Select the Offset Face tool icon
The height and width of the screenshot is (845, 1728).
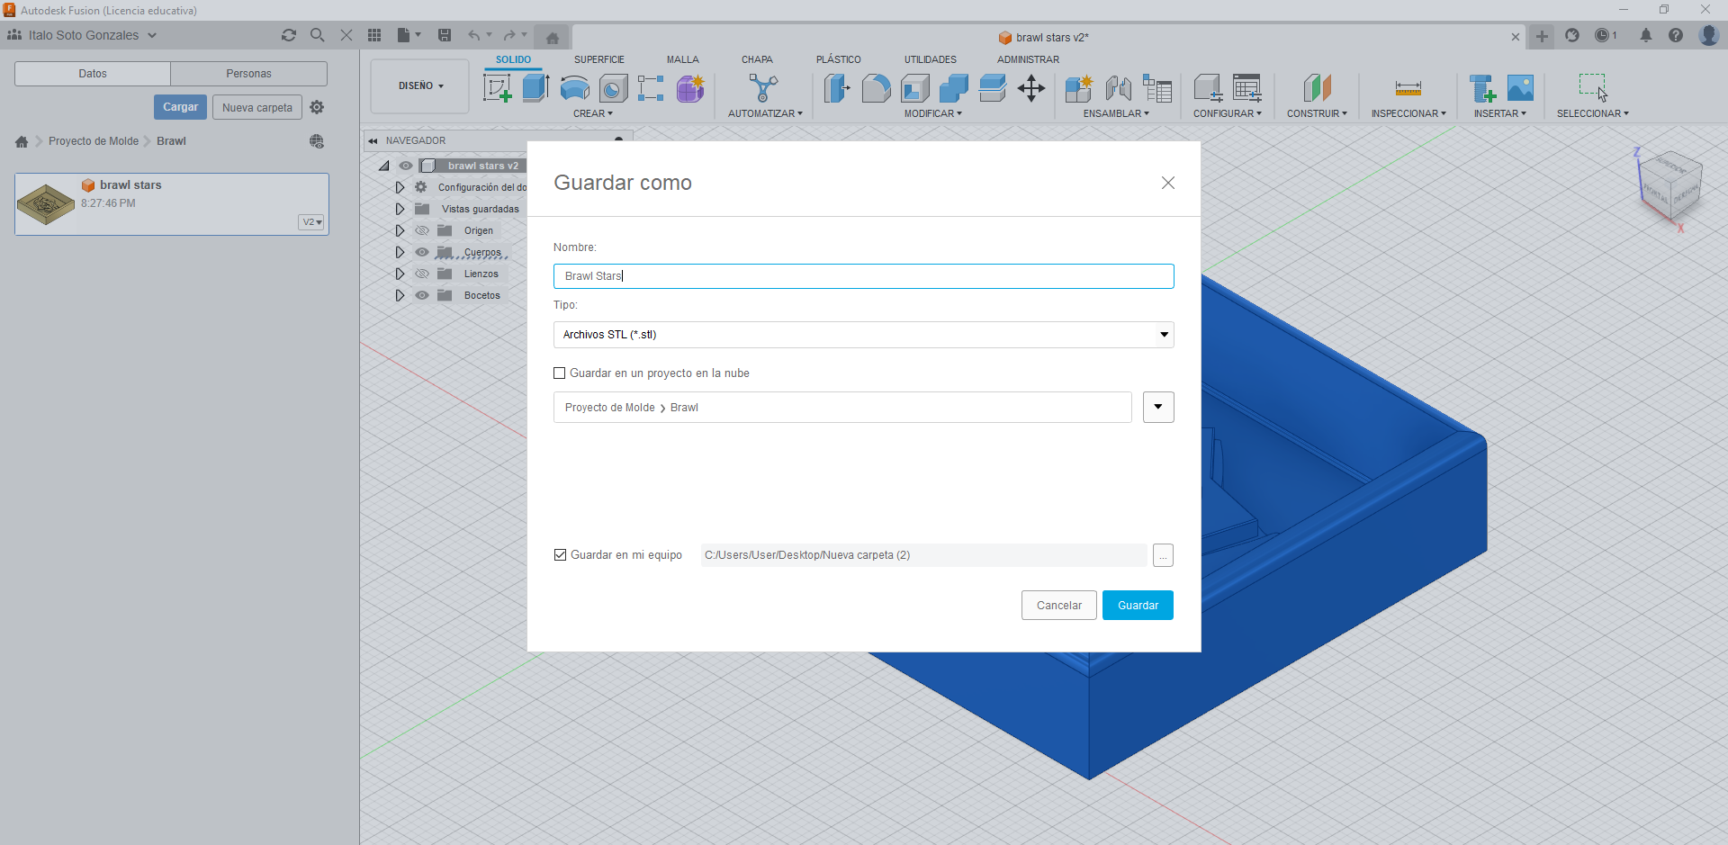coord(992,88)
